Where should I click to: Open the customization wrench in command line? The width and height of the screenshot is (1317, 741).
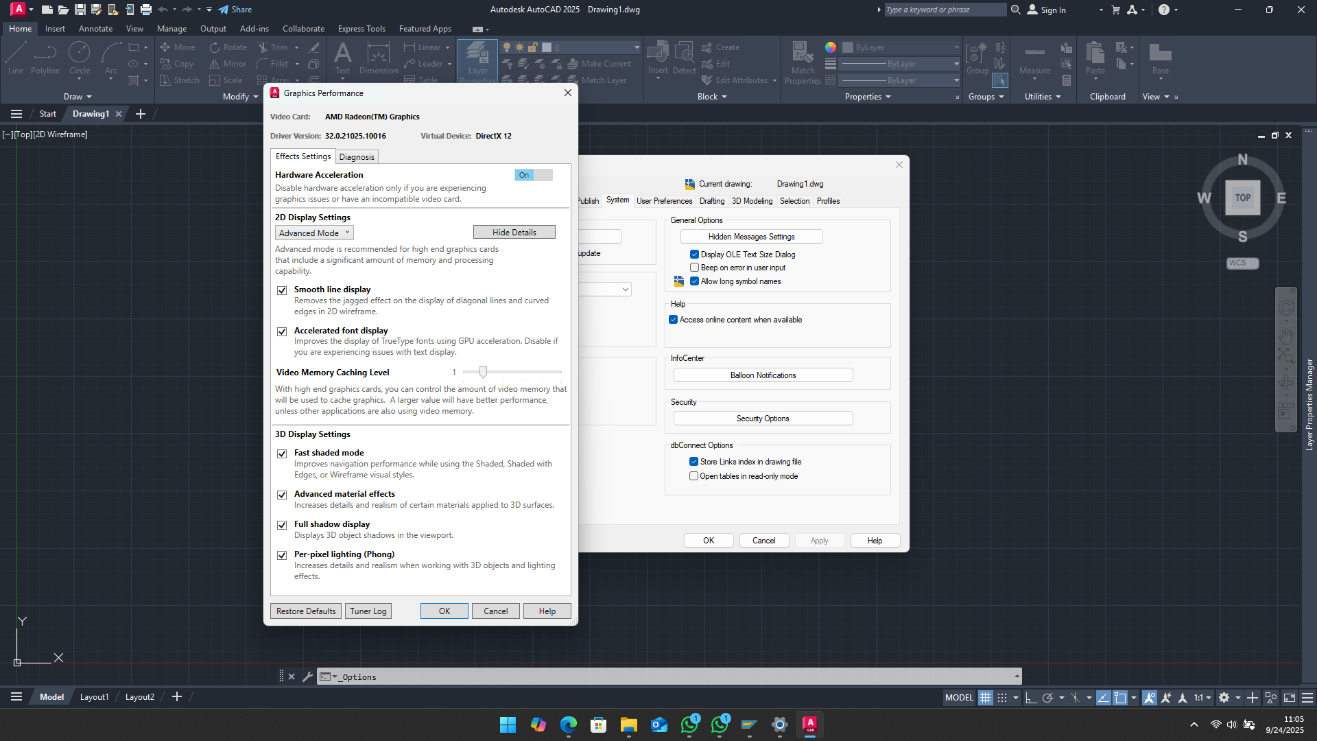[307, 677]
